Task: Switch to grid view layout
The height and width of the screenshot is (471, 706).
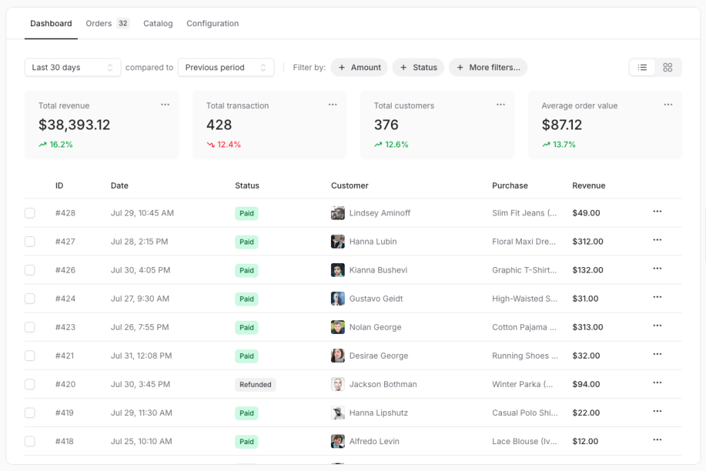Action: point(667,67)
